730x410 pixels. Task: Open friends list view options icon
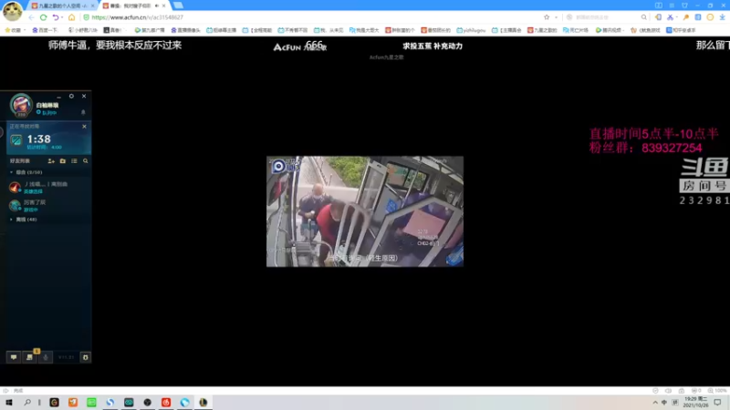74,161
